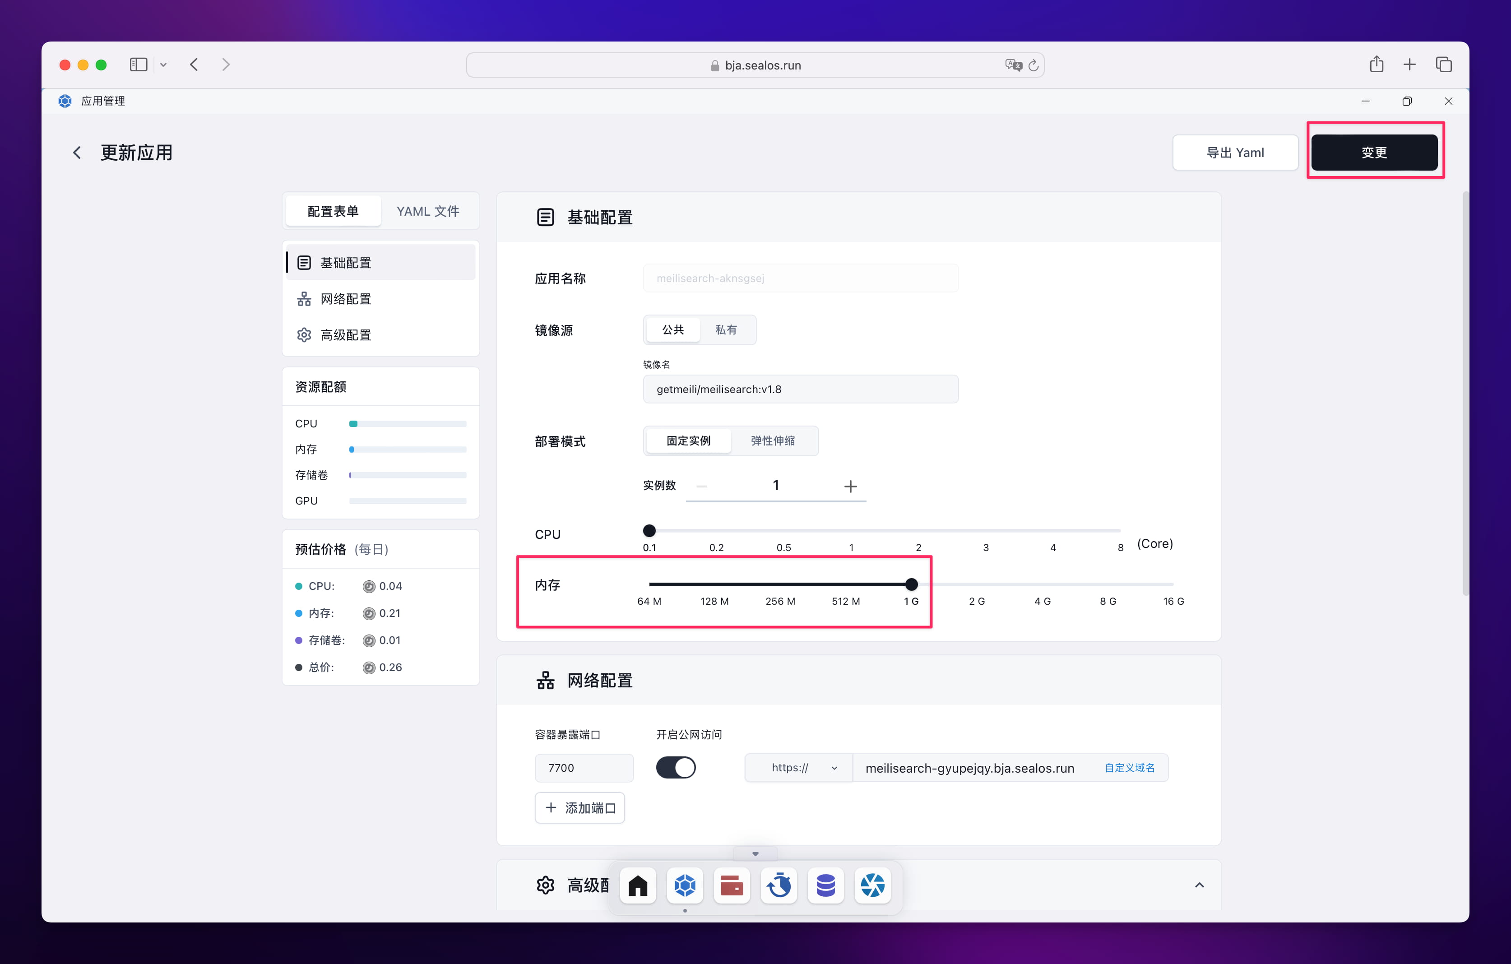Select 高级配置 in the side navigation

click(380, 335)
